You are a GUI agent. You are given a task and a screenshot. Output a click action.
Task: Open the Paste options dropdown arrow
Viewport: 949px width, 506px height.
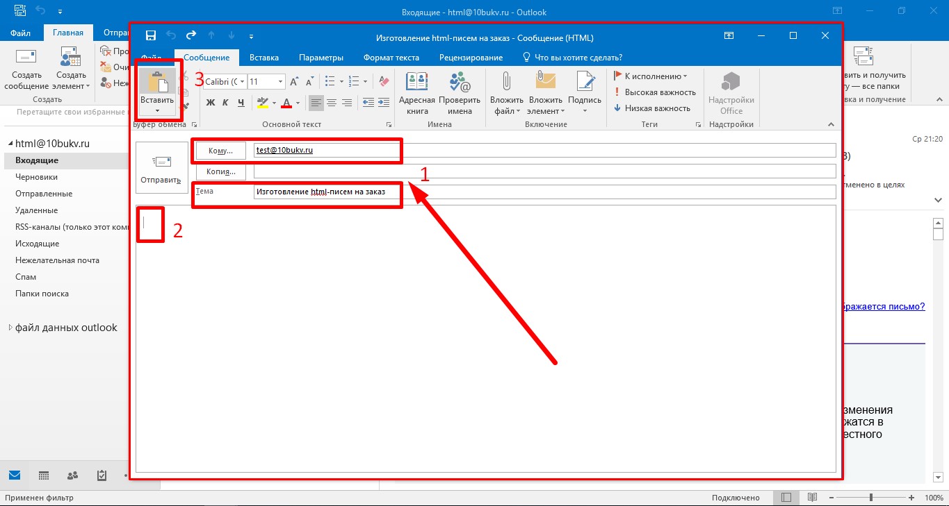tap(157, 111)
